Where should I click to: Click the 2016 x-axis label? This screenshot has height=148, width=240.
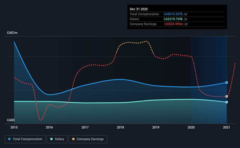[x=49, y=127]
